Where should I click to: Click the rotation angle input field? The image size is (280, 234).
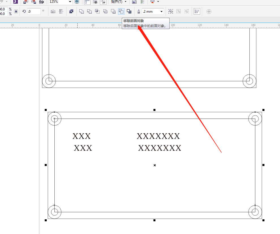pos(34,12)
